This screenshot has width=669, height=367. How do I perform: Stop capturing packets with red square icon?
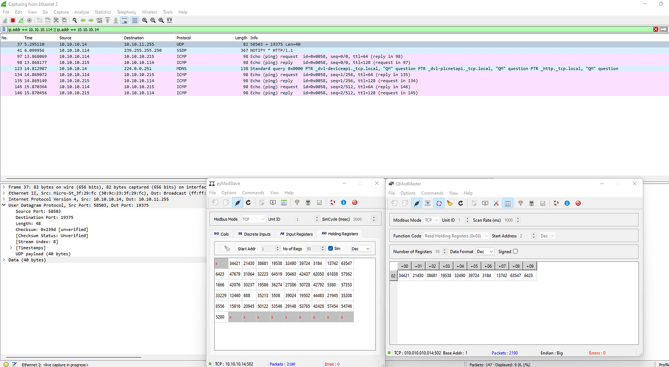click(x=13, y=20)
